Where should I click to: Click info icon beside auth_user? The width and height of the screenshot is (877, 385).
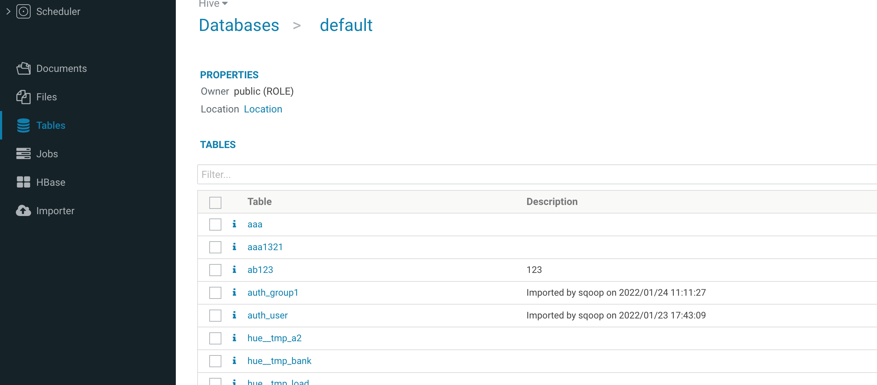click(234, 315)
